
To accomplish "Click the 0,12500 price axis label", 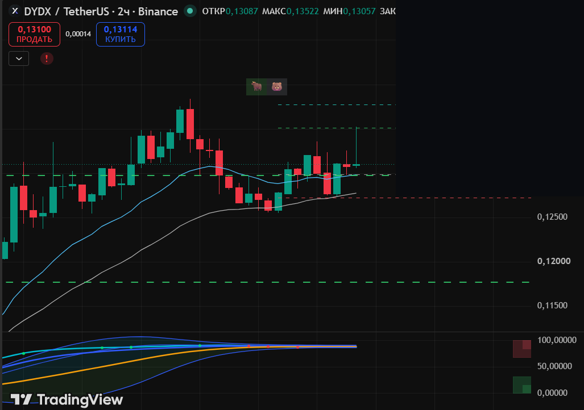I will pos(552,217).
